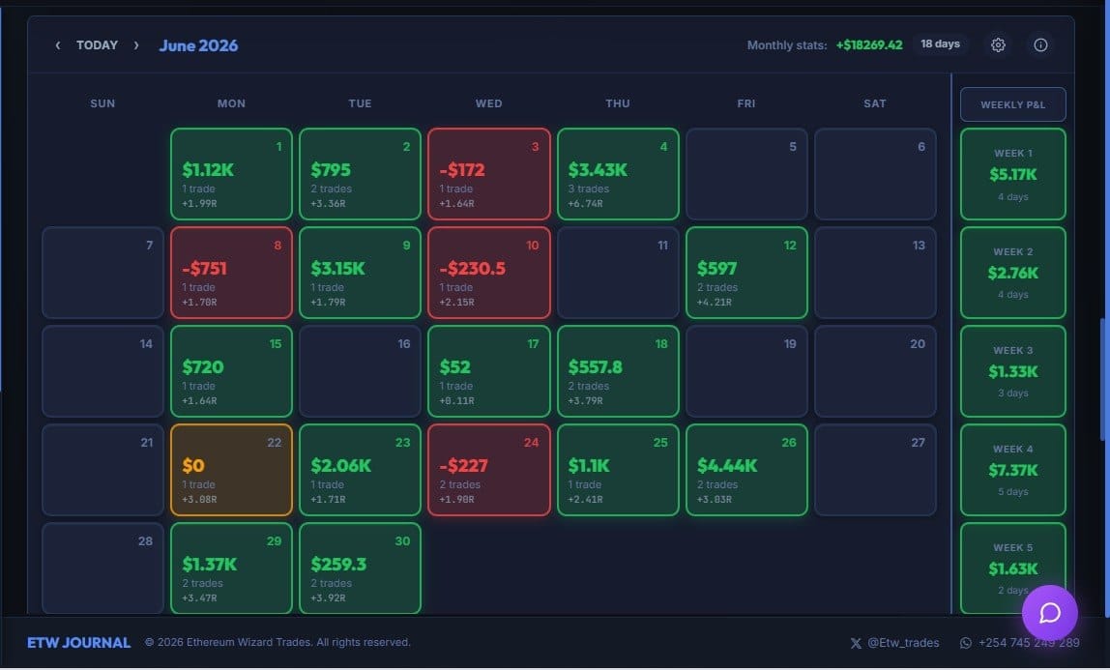This screenshot has width=1110, height=670.
Task: Open June 8 losing day -$751
Action: 231,273
